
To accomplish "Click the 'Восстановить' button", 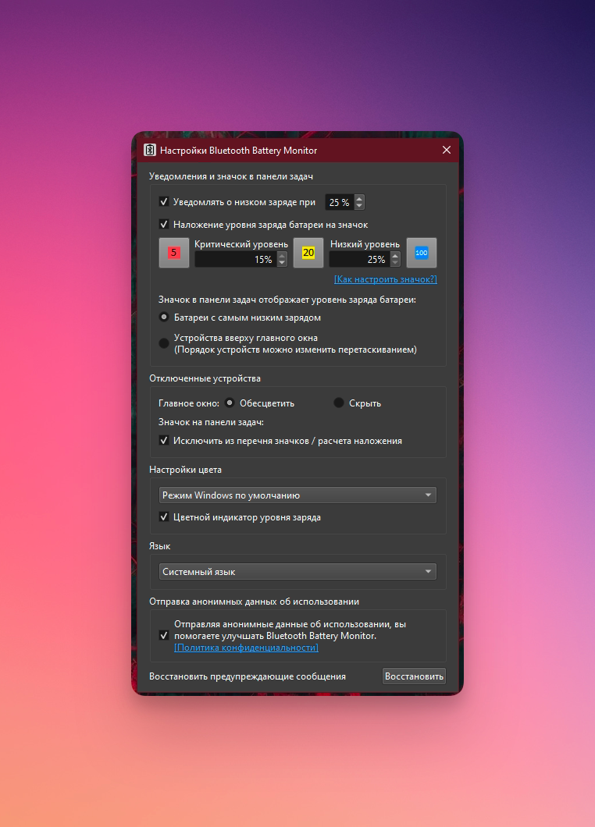I will 414,676.
